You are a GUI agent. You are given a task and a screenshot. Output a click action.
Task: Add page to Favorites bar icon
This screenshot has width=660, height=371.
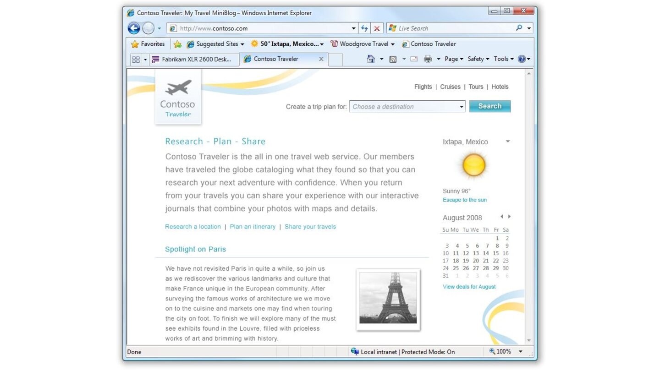[x=178, y=44]
